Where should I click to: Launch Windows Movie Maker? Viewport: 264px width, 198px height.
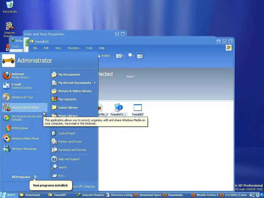[x=24, y=108]
